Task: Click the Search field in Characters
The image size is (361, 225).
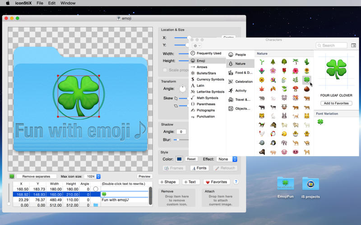Action: click(332, 45)
